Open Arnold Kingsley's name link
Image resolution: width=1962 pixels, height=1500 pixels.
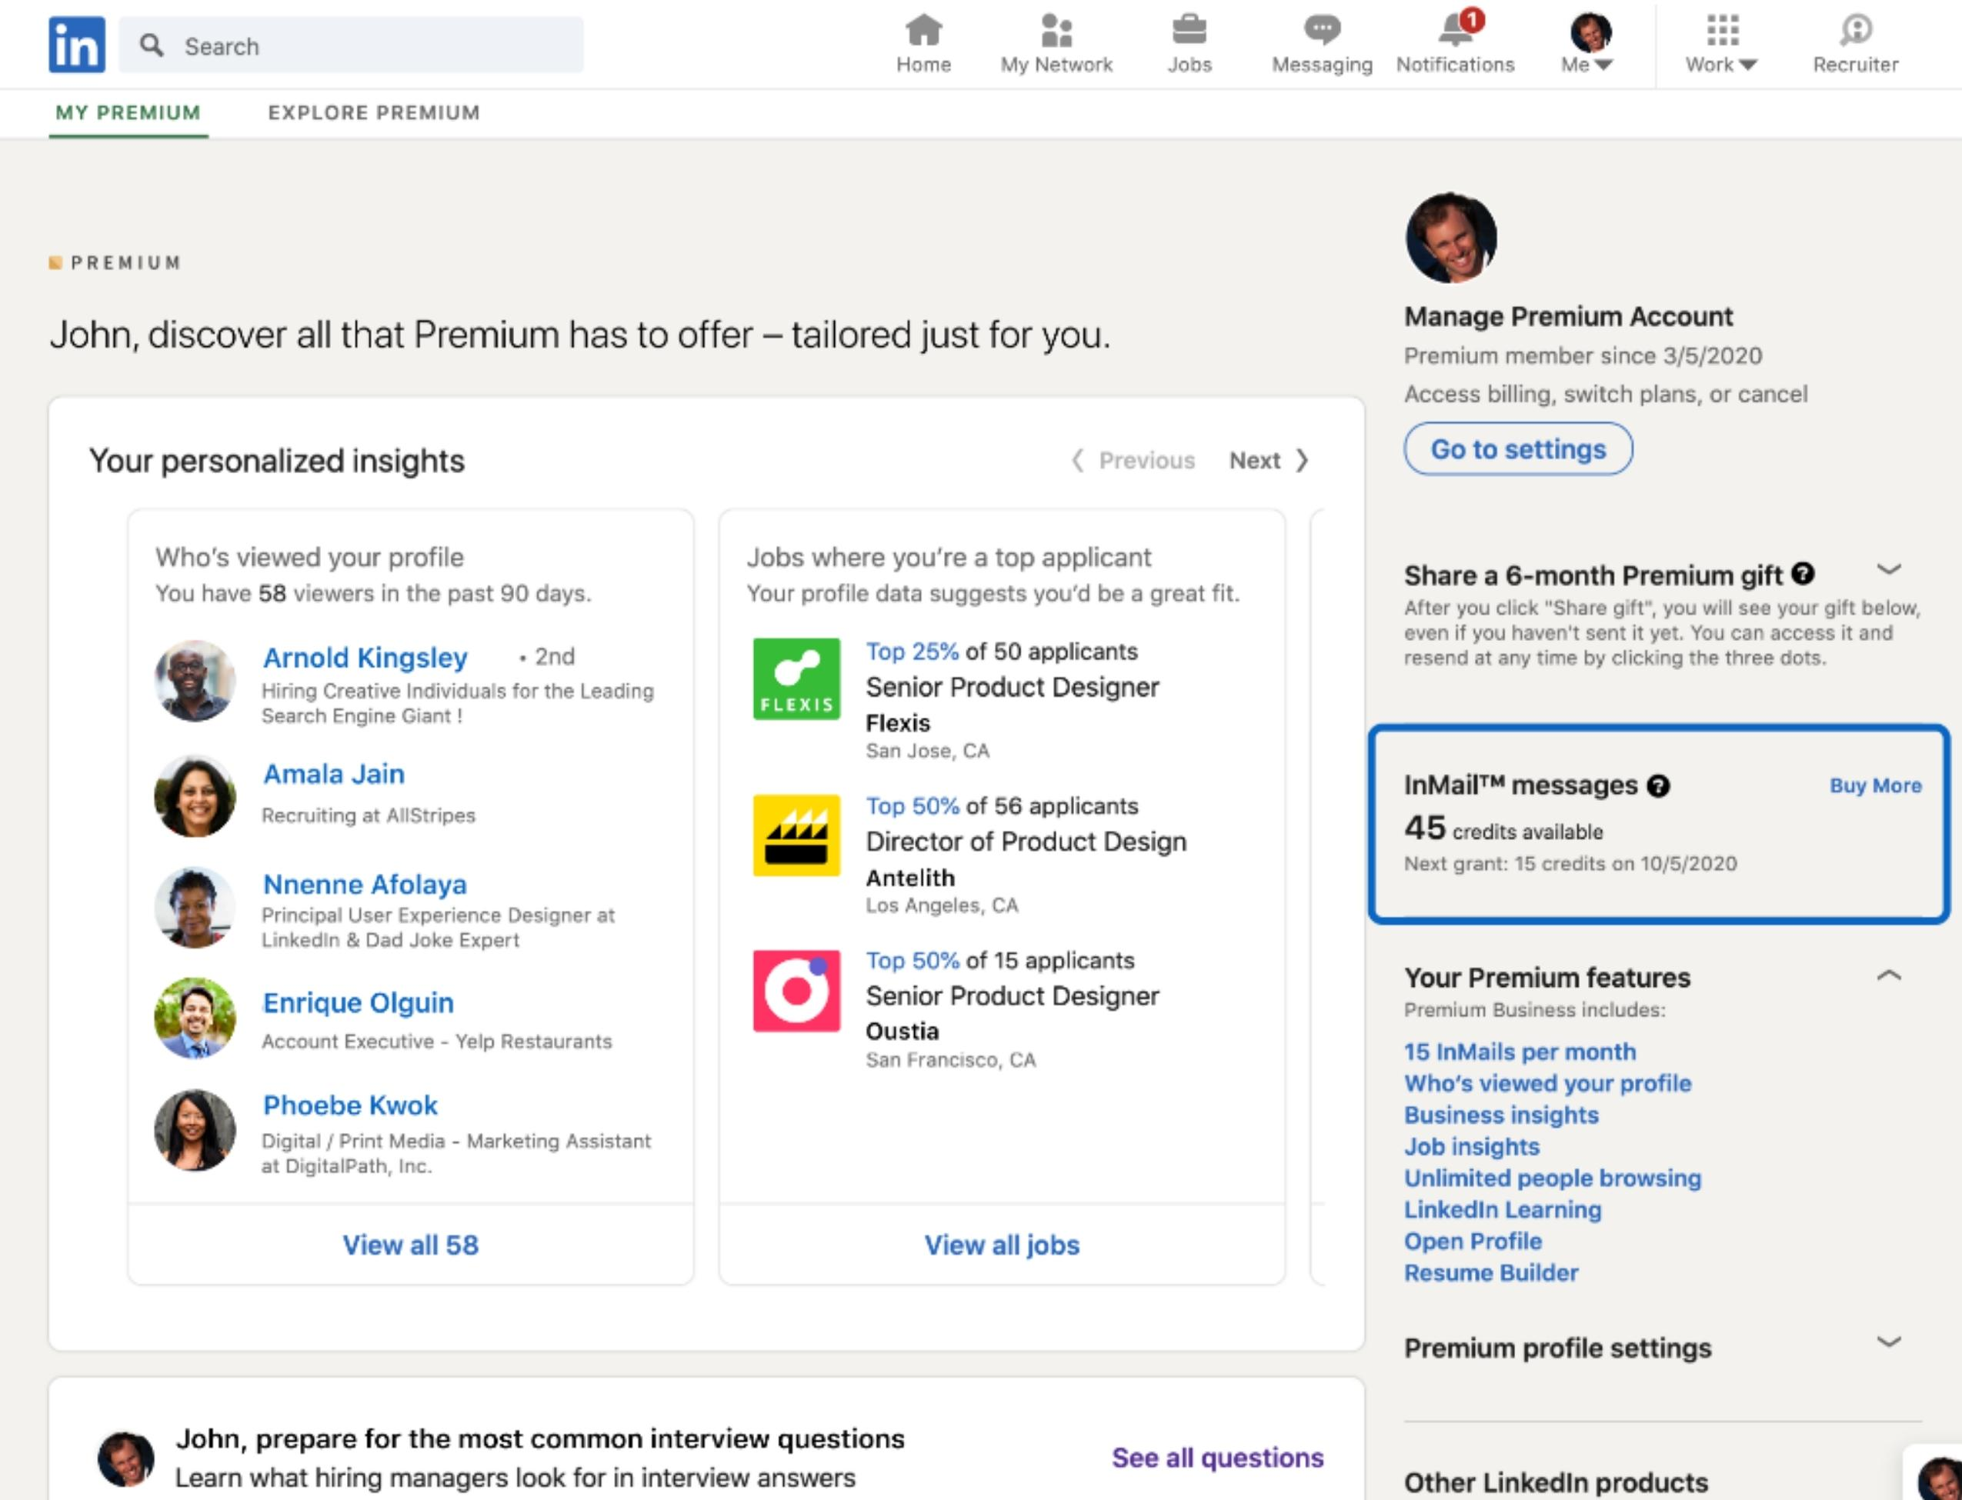tap(365, 657)
